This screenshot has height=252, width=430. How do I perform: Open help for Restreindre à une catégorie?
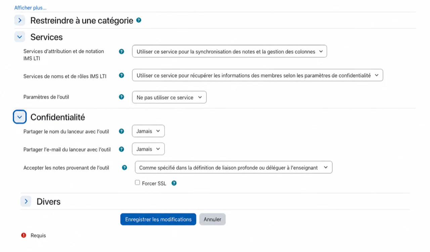(139, 20)
